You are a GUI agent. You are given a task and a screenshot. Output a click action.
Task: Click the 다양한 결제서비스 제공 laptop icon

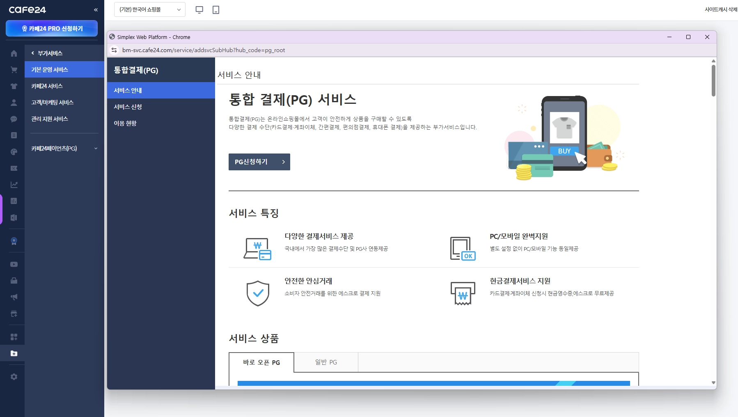click(257, 249)
